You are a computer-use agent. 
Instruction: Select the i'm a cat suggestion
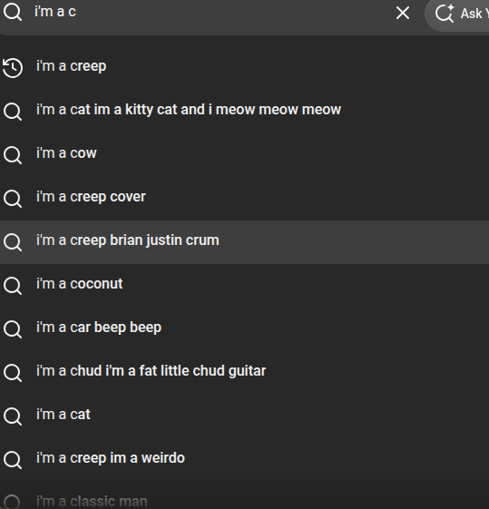[x=244, y=416]
